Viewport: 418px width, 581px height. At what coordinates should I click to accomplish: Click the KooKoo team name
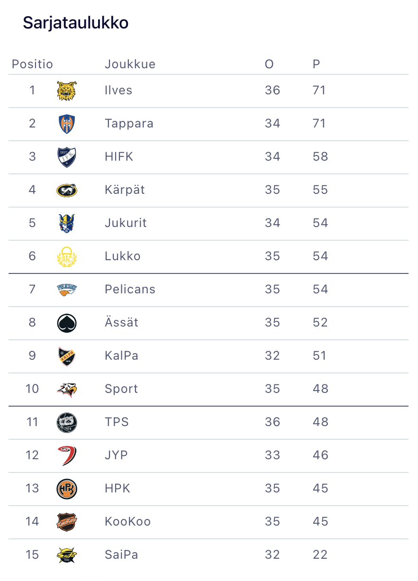127,522
